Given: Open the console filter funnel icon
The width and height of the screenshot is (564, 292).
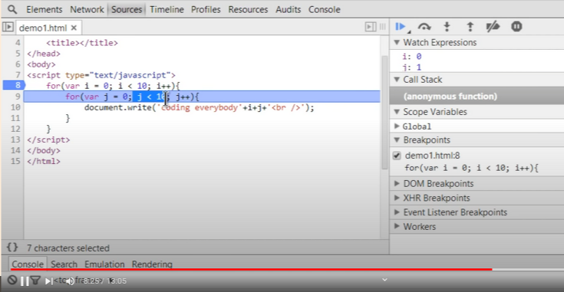Looking at the screenshot, I should [x=35, y=281].
